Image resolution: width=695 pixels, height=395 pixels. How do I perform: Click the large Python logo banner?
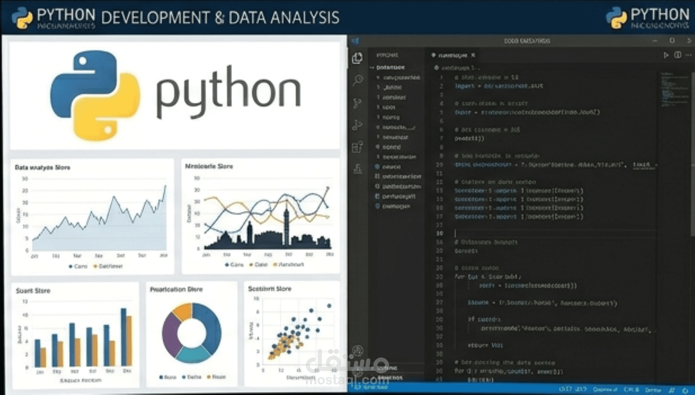coord(175,95)
